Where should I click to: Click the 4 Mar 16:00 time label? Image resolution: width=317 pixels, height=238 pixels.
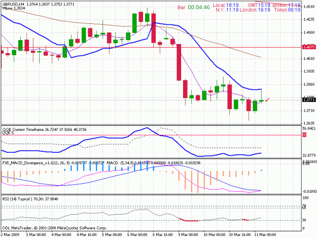[x=87, y=234]
